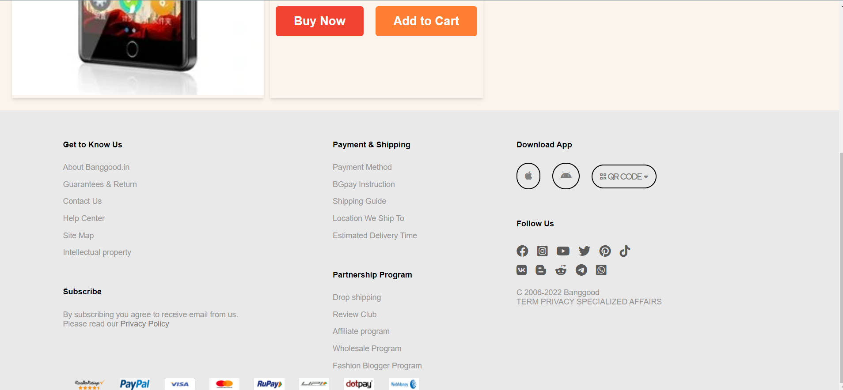The height and width of the screenshot is (390, 843).
Task: Open the Site Map link
Action: point(78,236)
